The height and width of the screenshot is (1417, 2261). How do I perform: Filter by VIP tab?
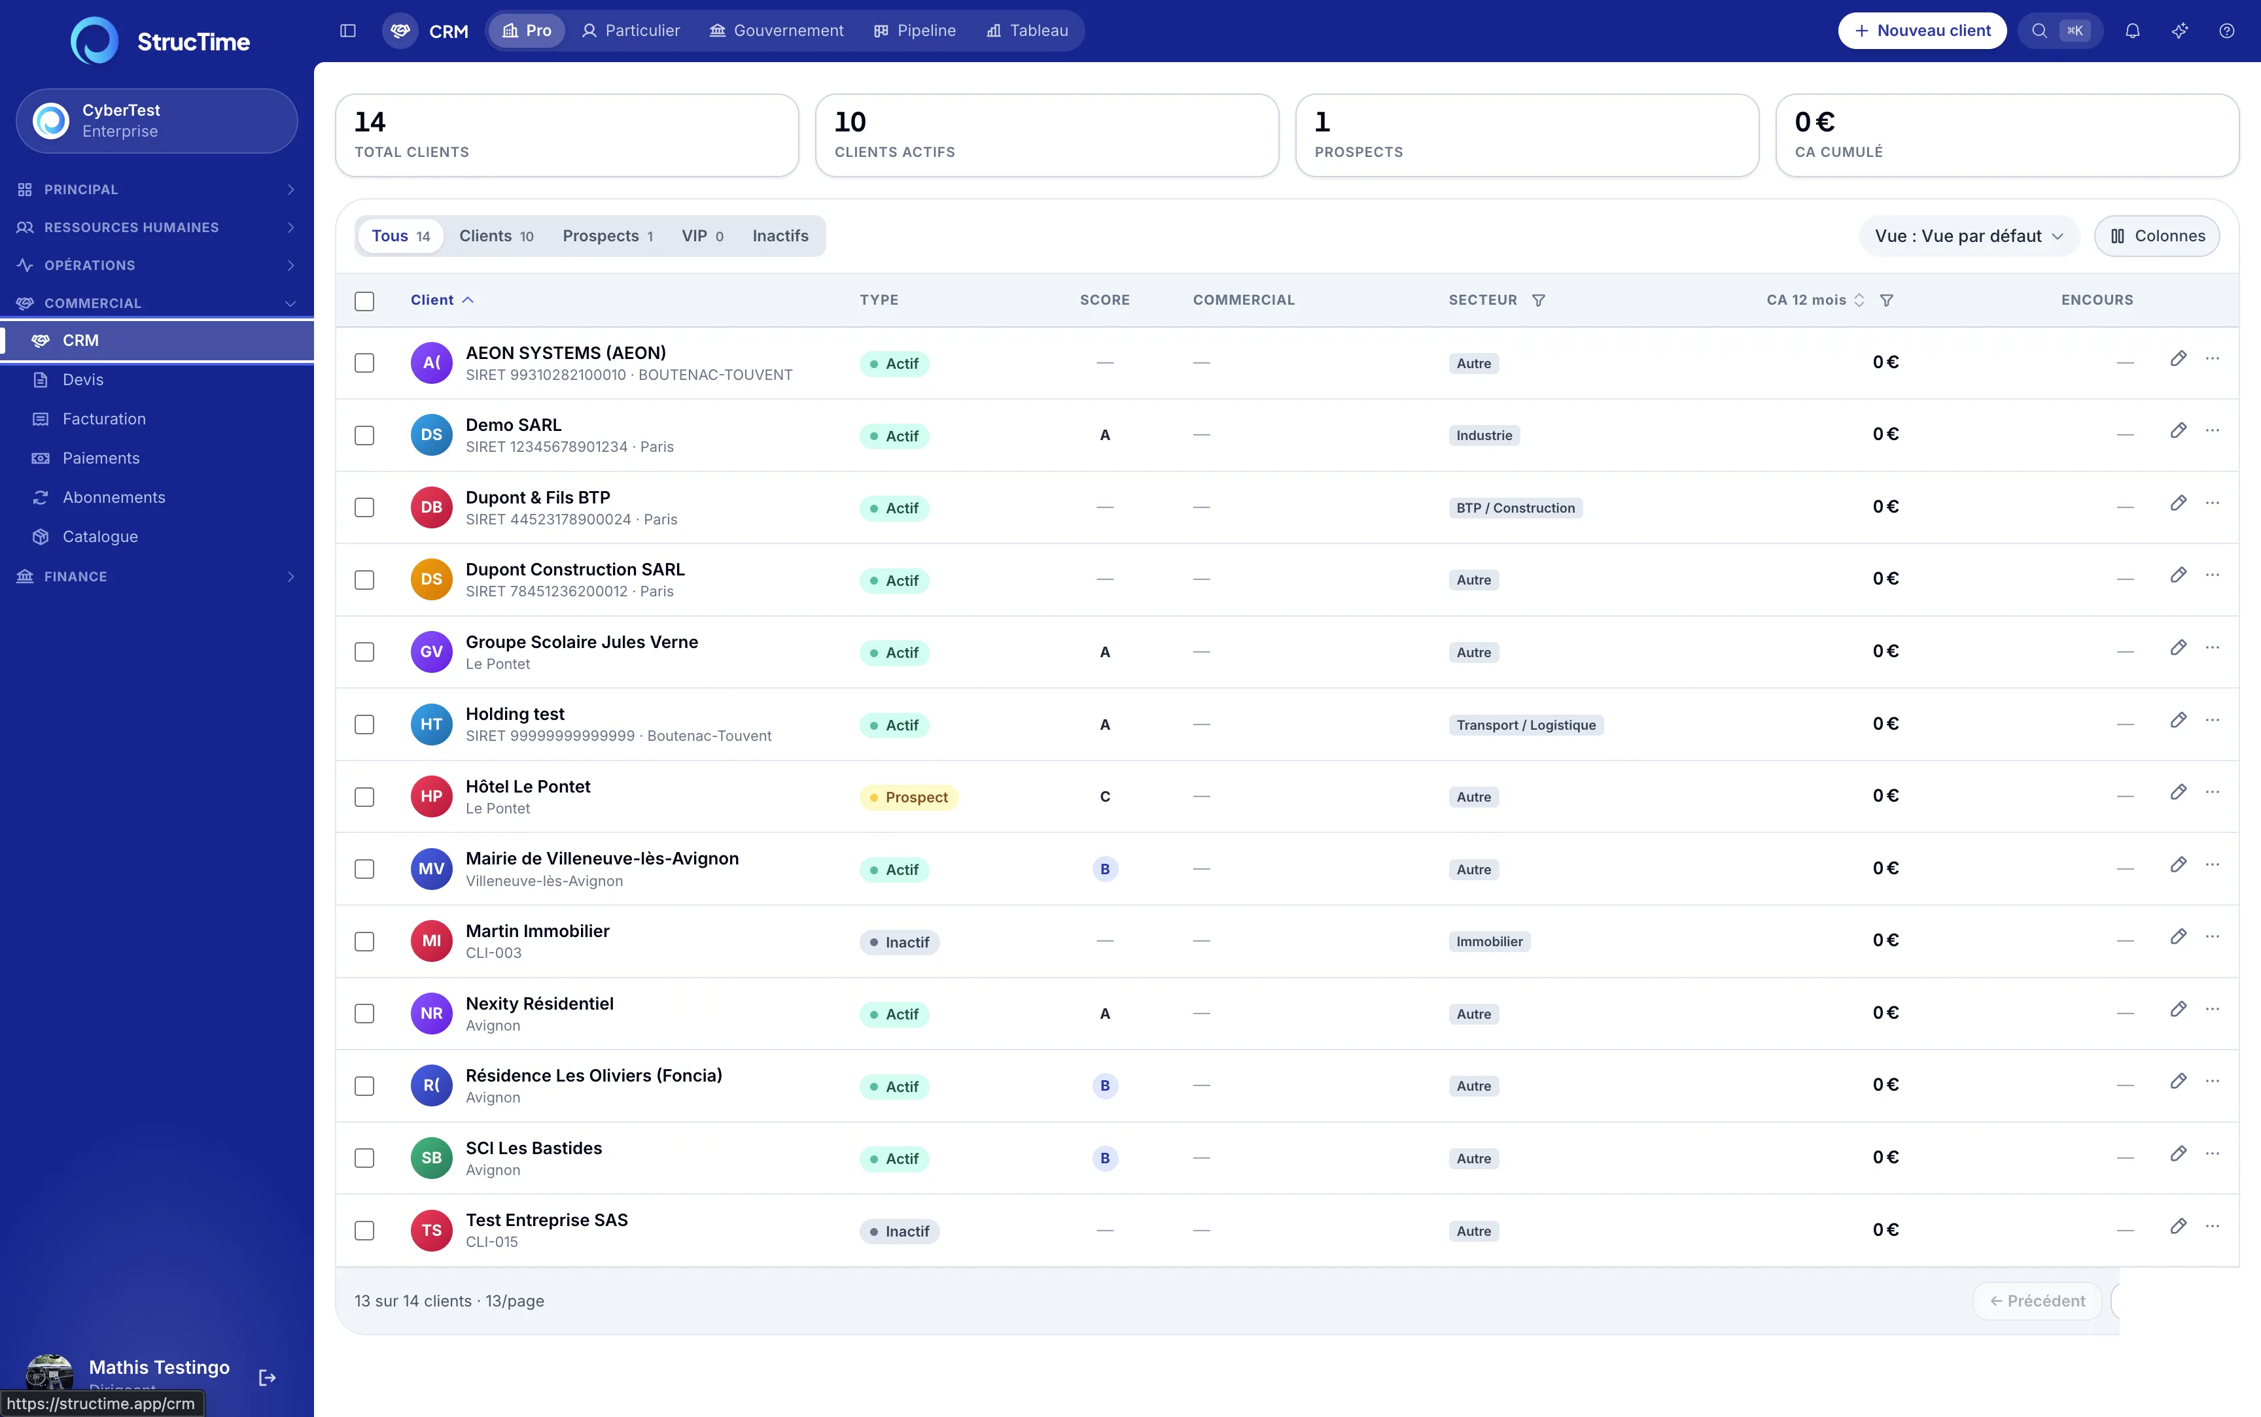pos(702,236)
